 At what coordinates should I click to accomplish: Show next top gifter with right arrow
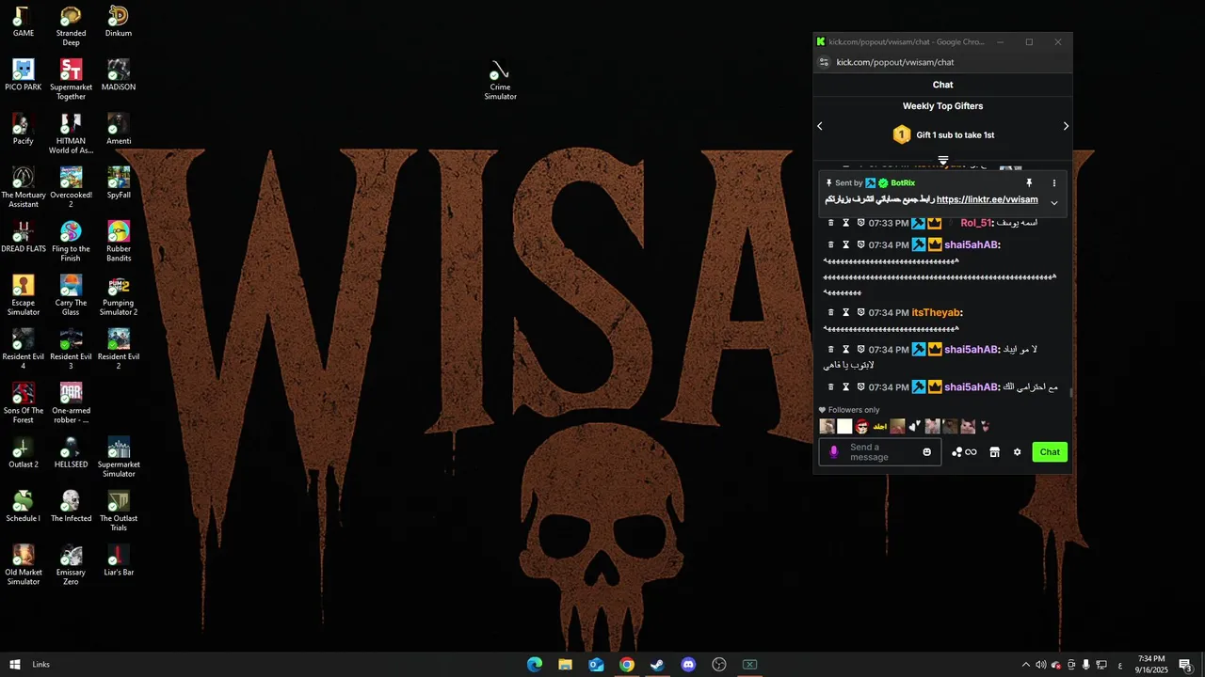(x=1066, y=126)
